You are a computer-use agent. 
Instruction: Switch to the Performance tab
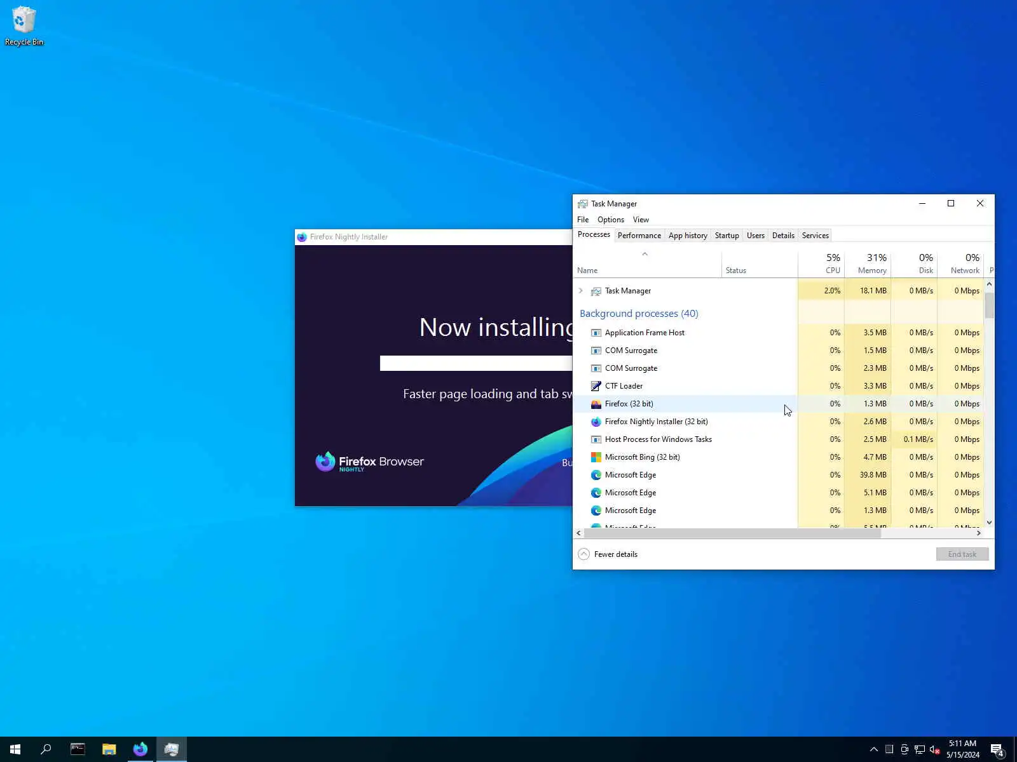[639, 236]
